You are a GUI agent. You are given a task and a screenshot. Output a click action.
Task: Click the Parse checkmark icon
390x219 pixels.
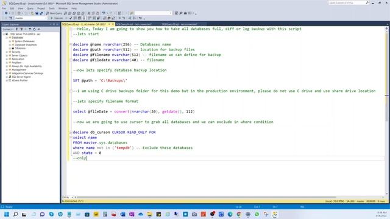(71, 18)
